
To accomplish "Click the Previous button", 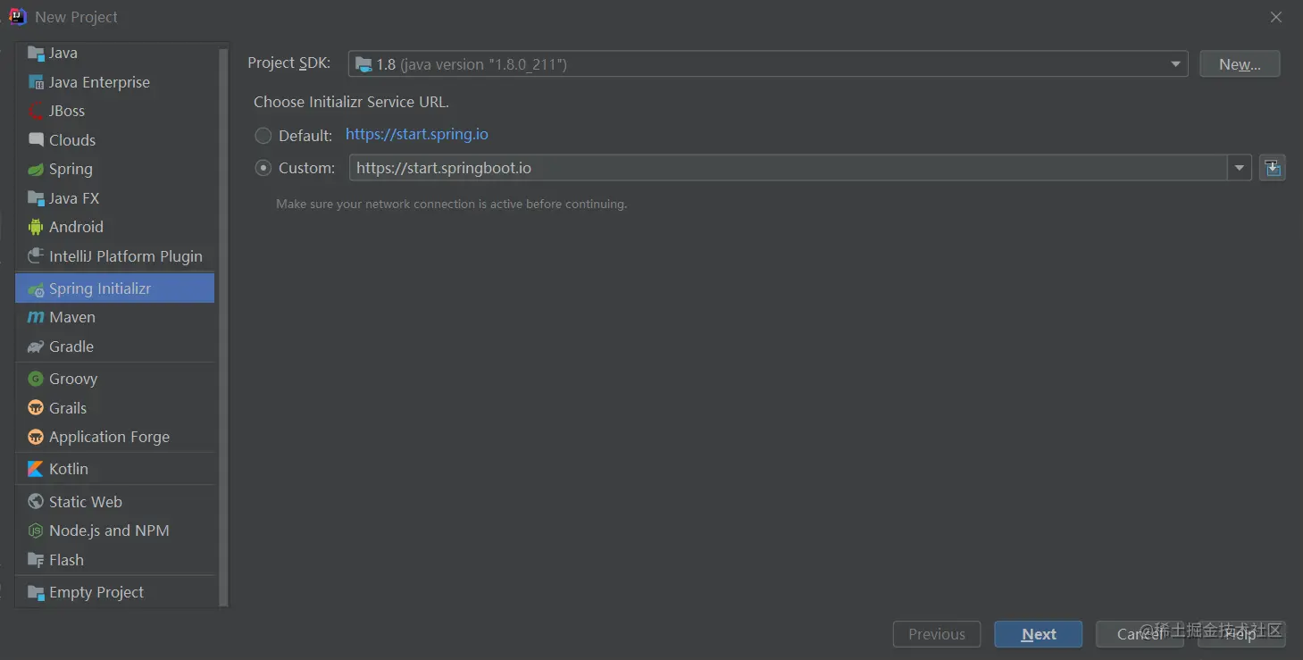I will [937, 634].
